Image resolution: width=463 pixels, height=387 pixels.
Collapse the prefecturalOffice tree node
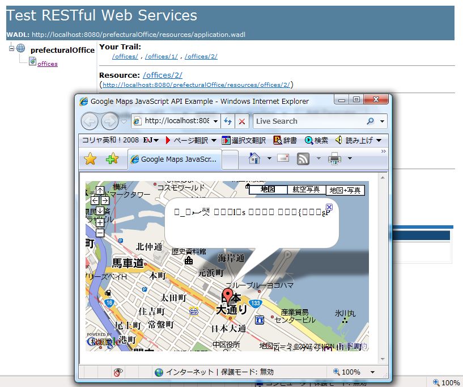[x=11, y=49]
